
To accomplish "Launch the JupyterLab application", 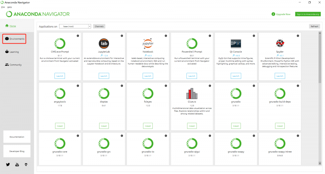I will pos(104,76).
